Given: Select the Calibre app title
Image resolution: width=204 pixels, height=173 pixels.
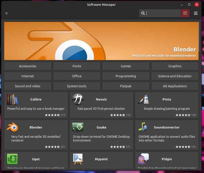Looking at the screenshot, I should pos(36,99).
